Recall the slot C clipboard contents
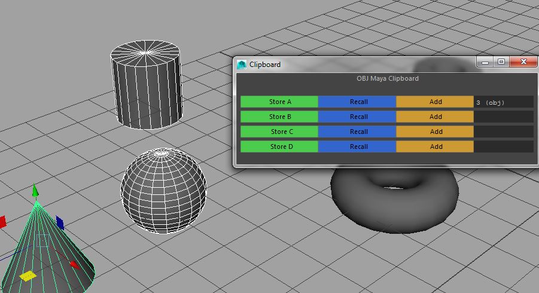The height and width of the screenshot is (293, 539). (x=357, y=132)
